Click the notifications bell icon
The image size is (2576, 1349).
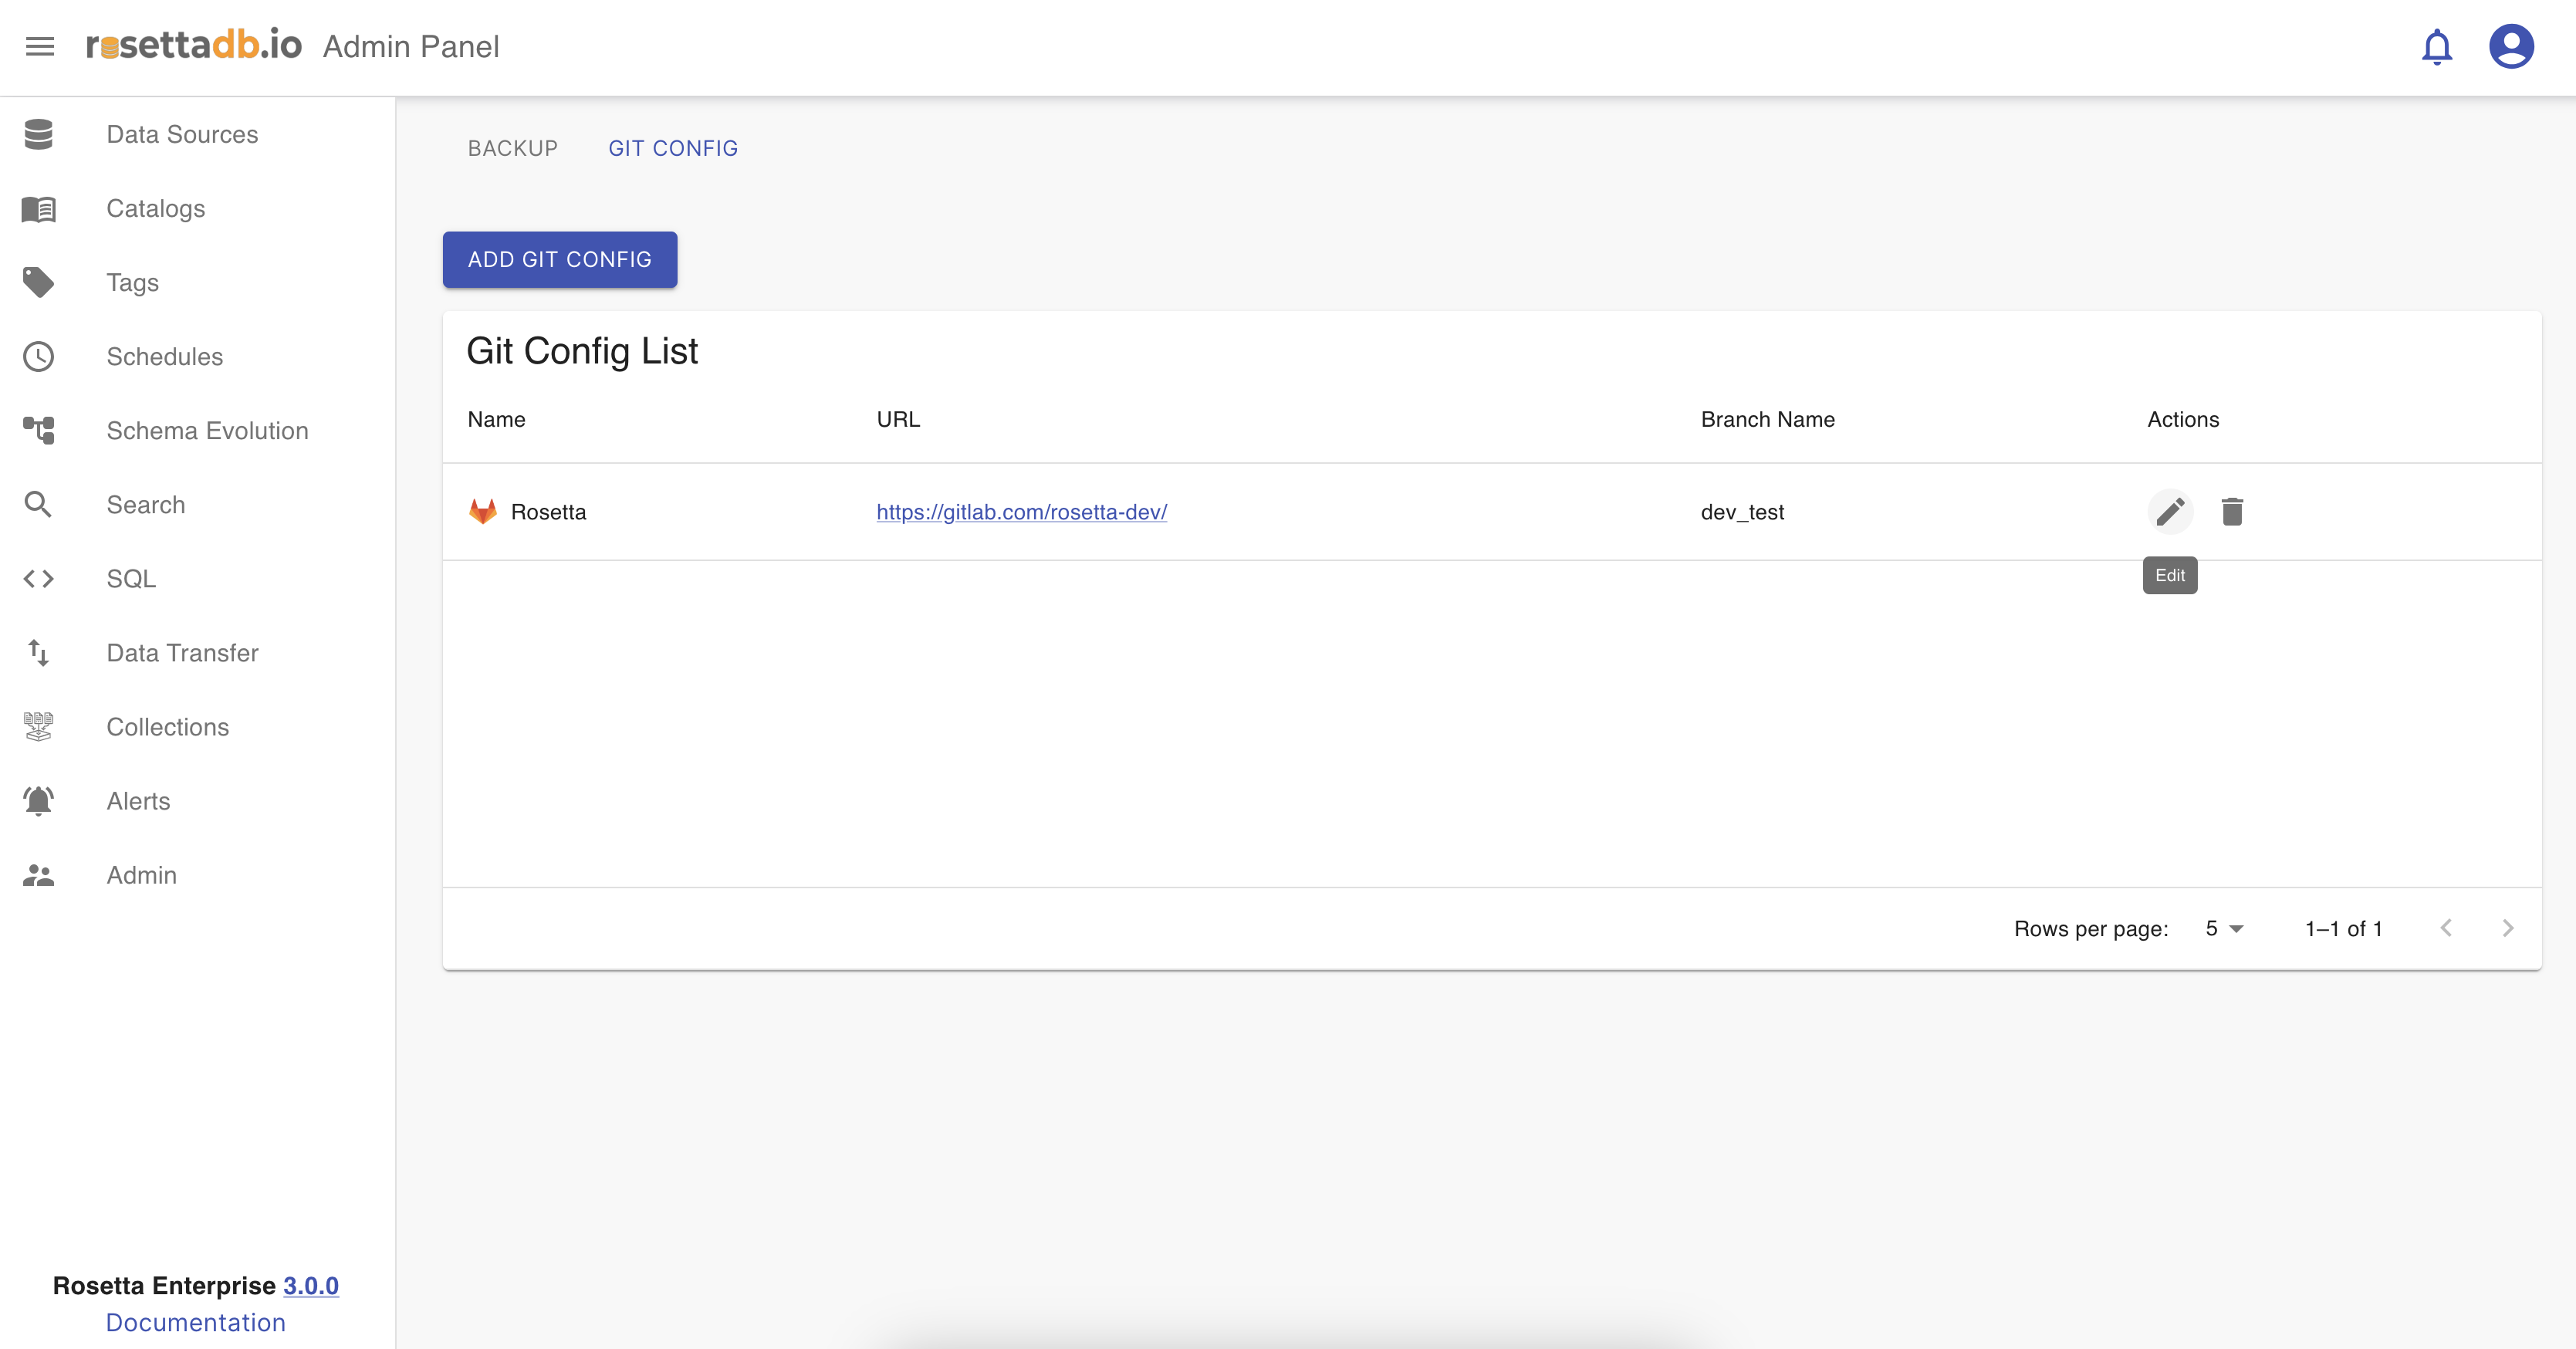pyautogui.click(x=2436, y=47)
